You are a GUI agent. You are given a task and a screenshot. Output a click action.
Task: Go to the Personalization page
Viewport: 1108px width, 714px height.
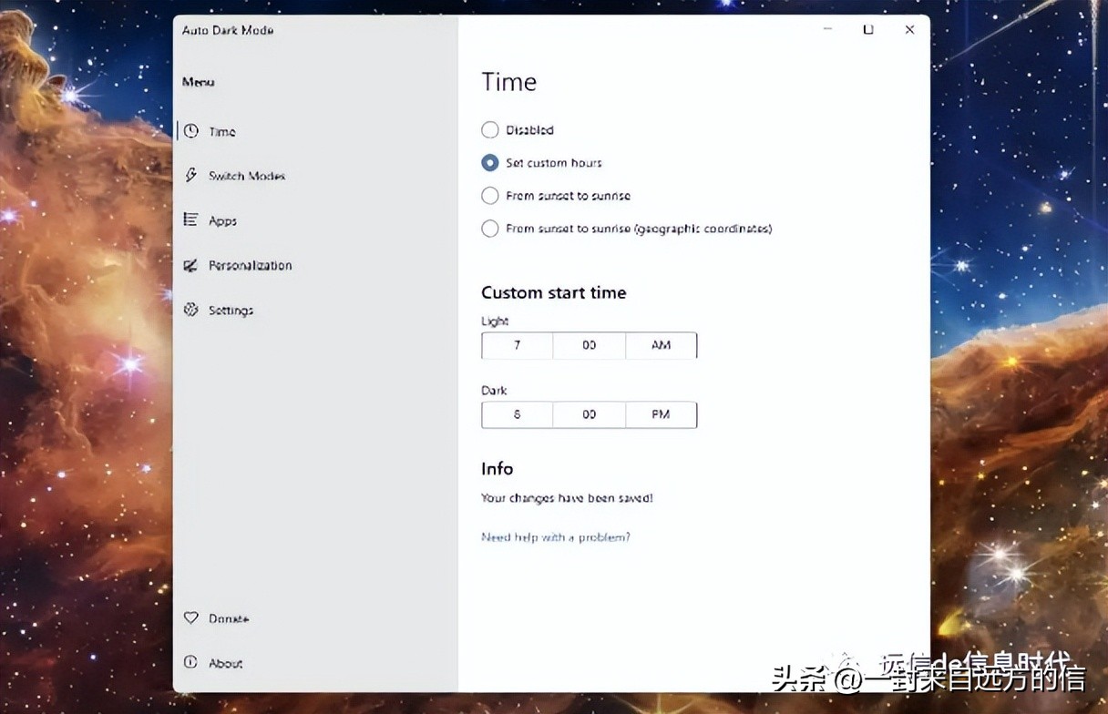pos(246,265)
